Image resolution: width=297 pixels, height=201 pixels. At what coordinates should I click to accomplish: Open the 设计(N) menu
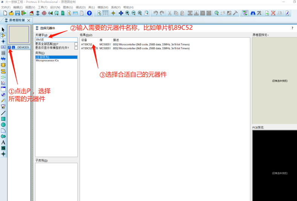55,7
